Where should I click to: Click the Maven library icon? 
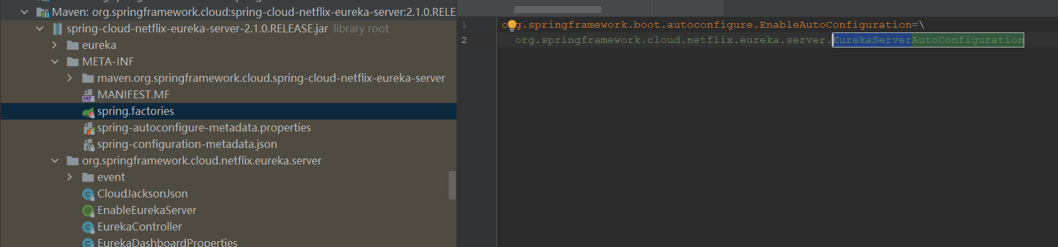[x=43, y=12]
